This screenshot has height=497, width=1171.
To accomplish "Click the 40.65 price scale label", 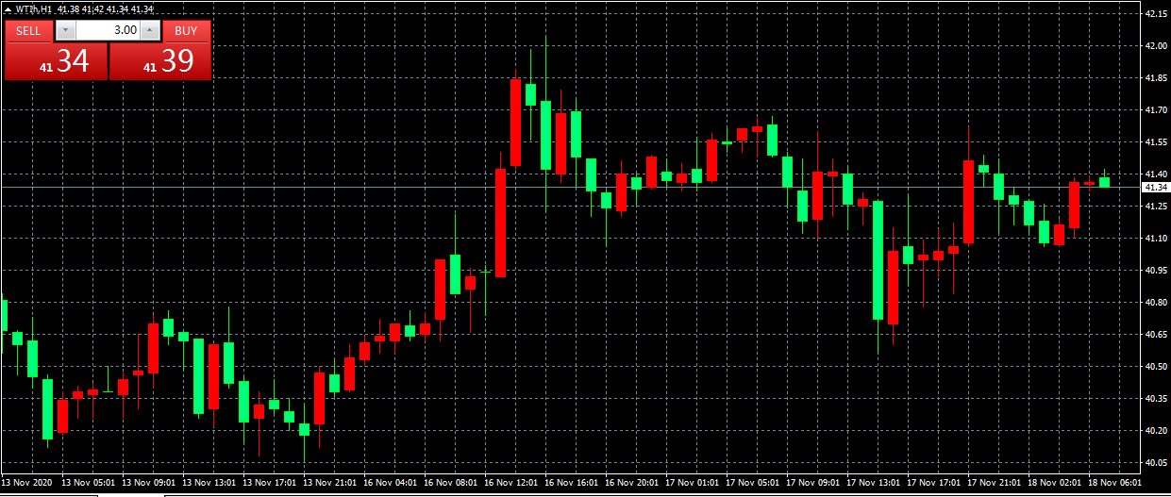I will click(x=1156, y=335).
